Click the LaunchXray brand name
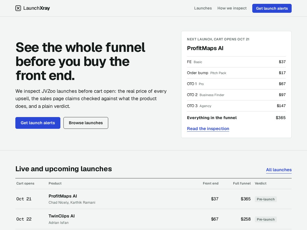Viewport: 307px width, 230px height. [37, 8]
